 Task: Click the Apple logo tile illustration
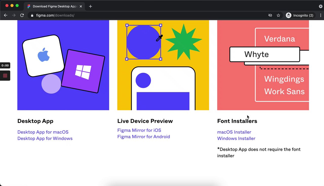(x=43, y=56)
